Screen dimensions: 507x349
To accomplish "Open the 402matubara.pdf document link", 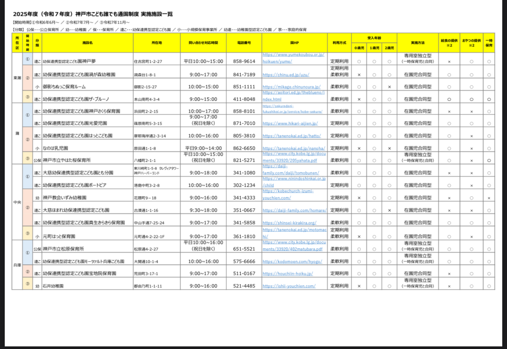I will [x=292, y=249].
